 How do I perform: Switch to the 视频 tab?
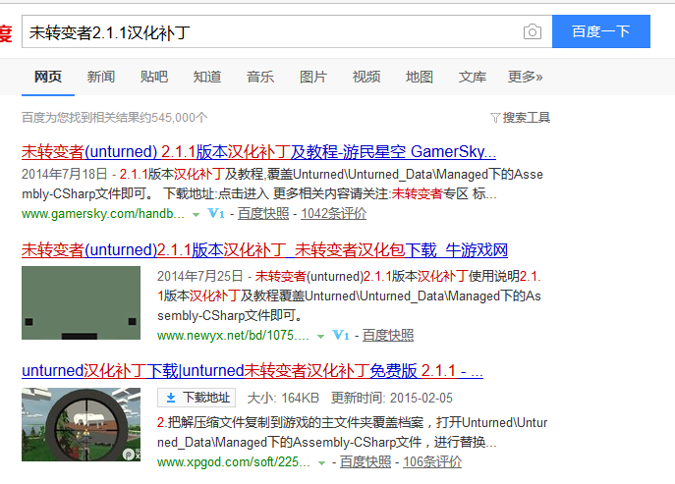coord(366,77)
